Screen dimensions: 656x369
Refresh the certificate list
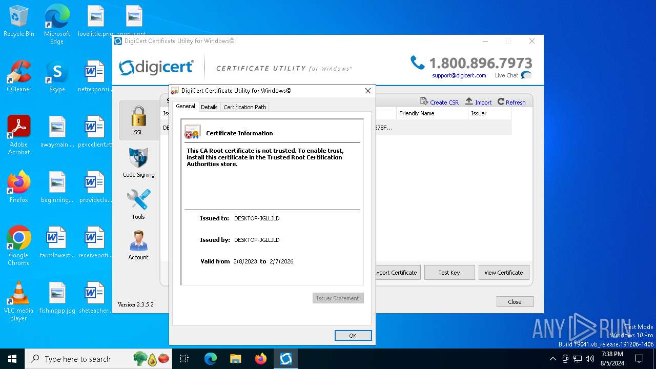tap(511, 102)
